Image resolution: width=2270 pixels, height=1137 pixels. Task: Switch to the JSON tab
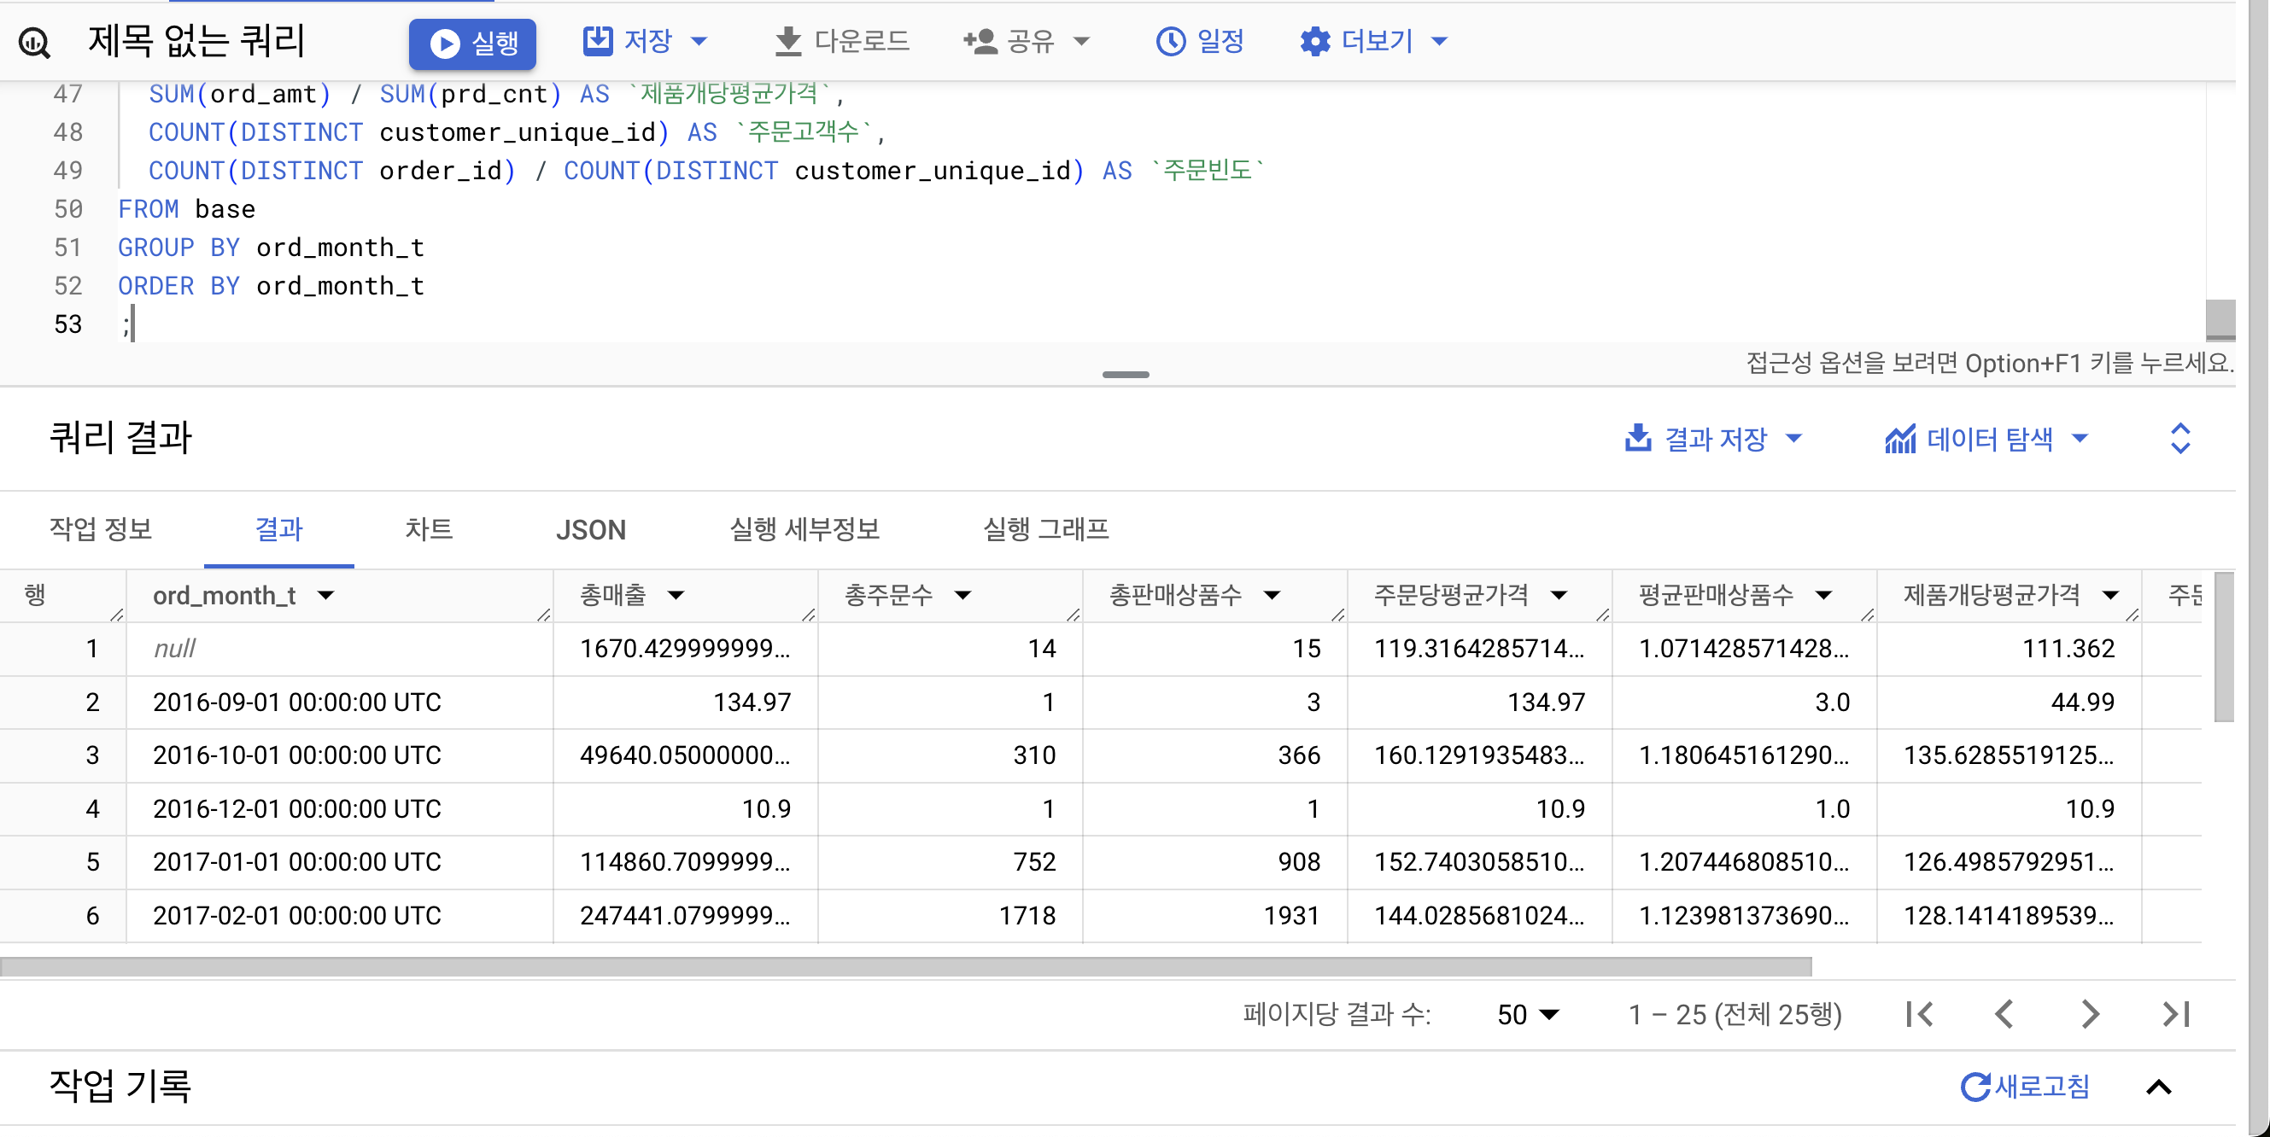click(590, 529)
